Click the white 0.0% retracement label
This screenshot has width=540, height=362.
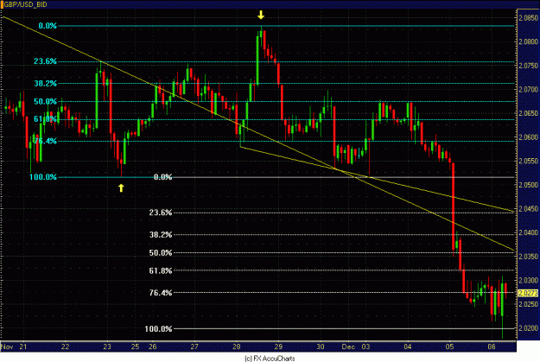click(x=163, y=177)
